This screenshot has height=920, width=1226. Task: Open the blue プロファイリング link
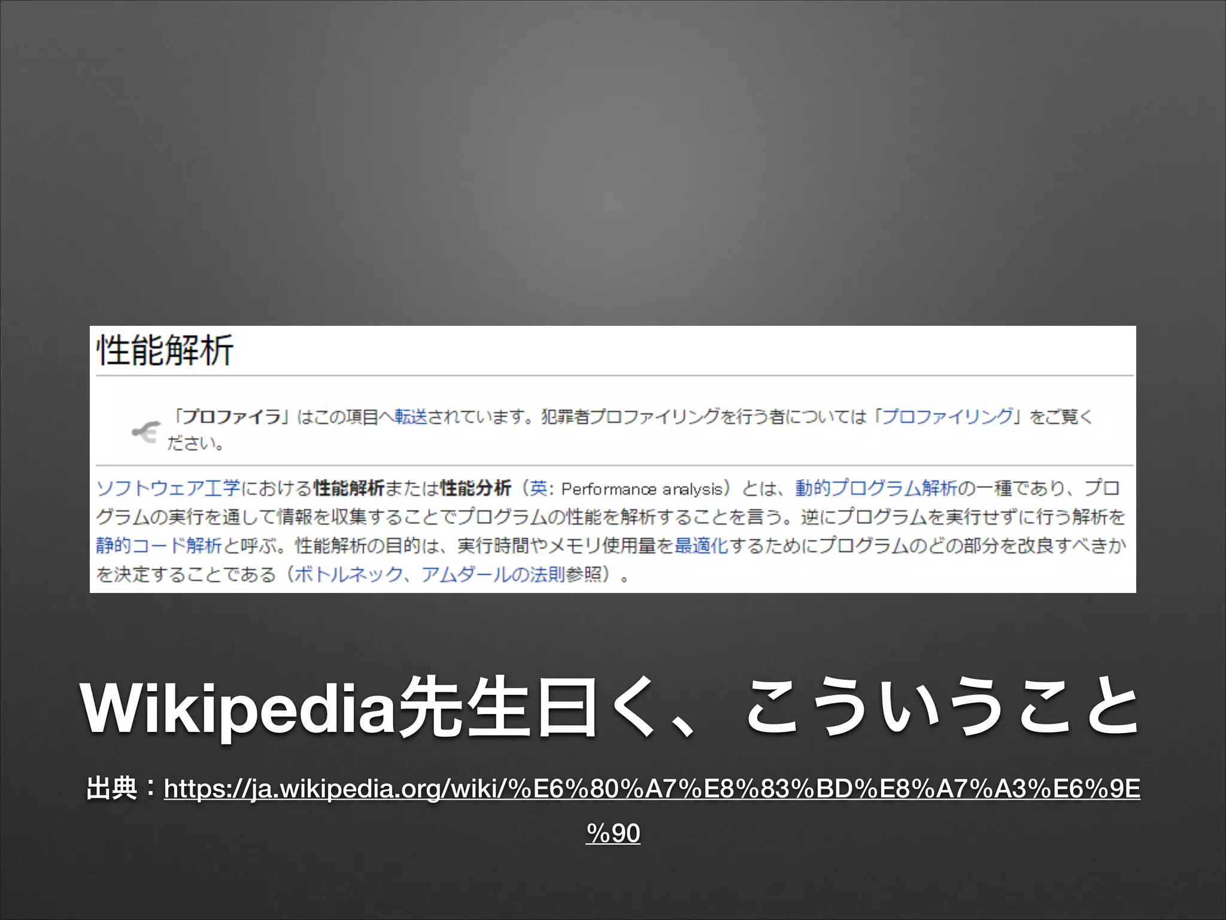point(948,416)
